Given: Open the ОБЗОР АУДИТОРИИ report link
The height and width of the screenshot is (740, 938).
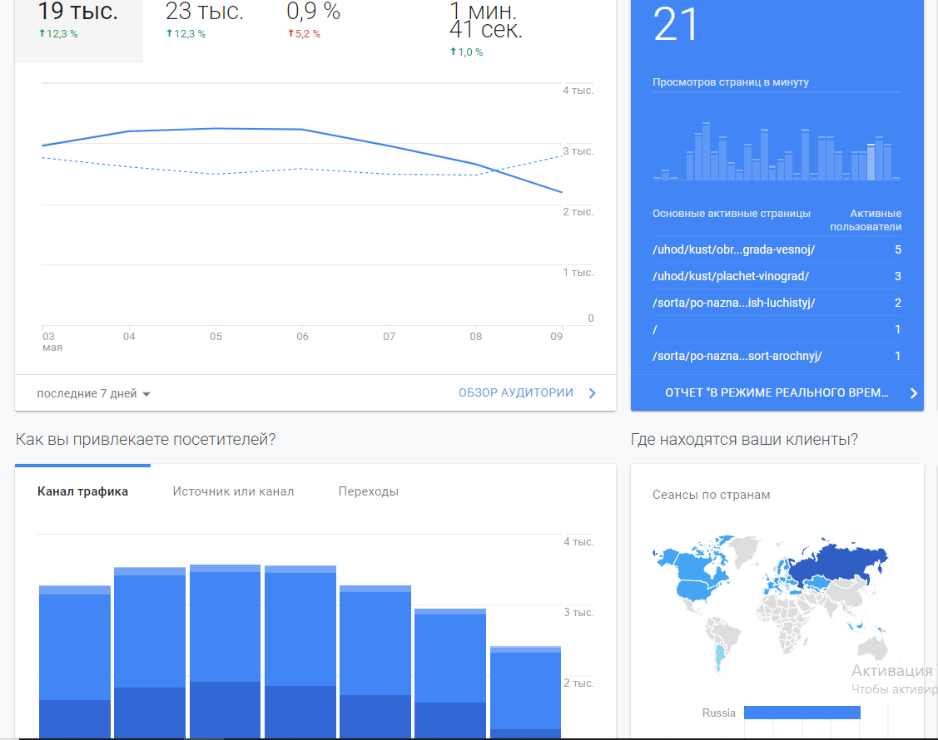Looking at the screenshot, I should coord(516,392).
